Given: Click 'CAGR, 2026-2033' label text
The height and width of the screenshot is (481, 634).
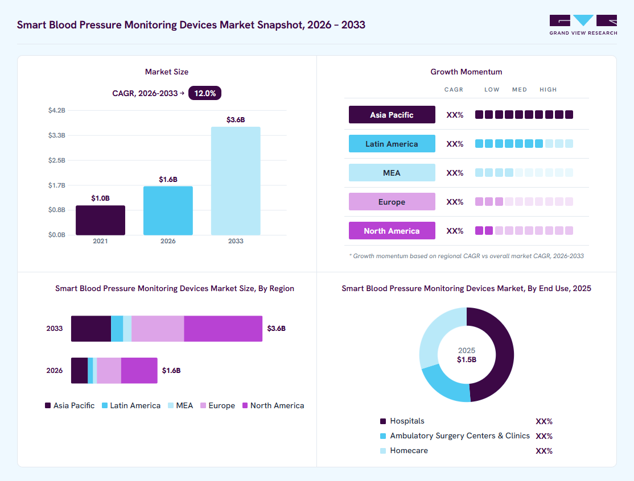Looking at the screenshot, I should coord(145,93).
